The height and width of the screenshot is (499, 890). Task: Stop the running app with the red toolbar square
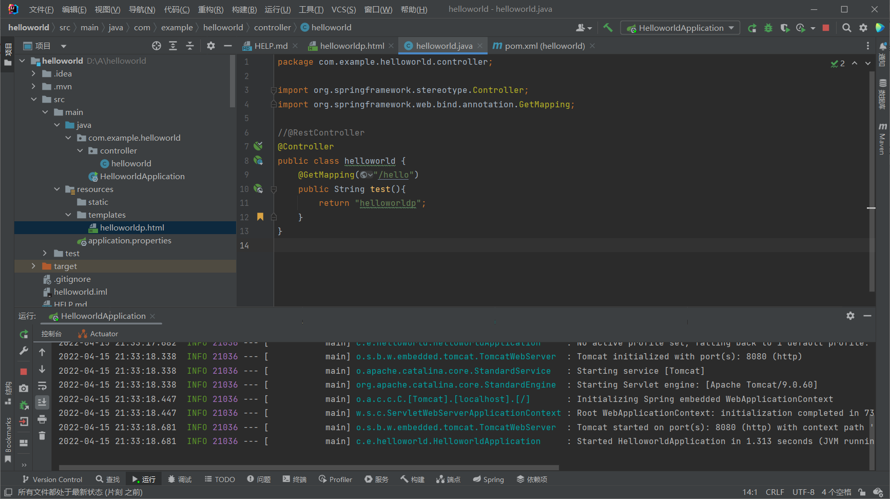click(826, 28)
